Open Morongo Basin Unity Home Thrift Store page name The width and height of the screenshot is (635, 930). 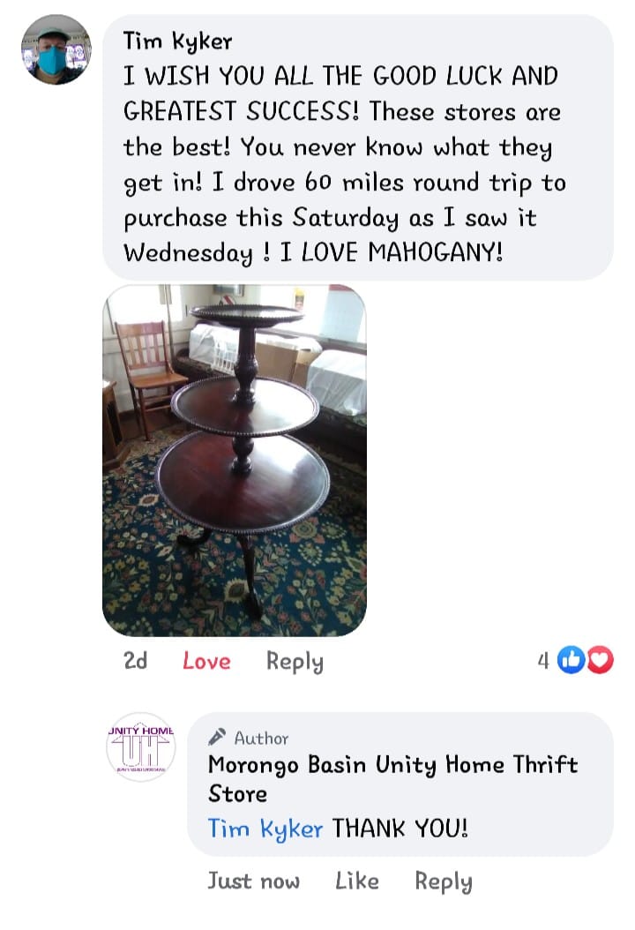(x=392, y=779)
